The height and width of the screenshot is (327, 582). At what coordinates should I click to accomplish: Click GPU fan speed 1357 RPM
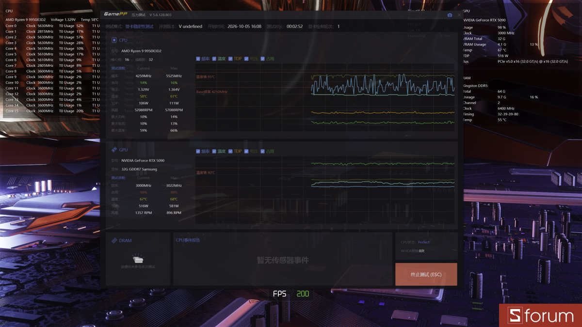click(144, 213)
